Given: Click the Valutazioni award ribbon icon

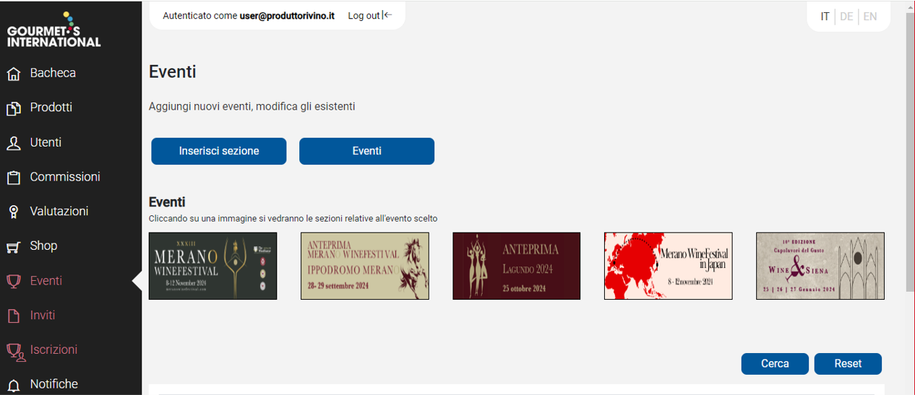Looking at the screenshot, I should pyautogui.click(x=14, y=212).
